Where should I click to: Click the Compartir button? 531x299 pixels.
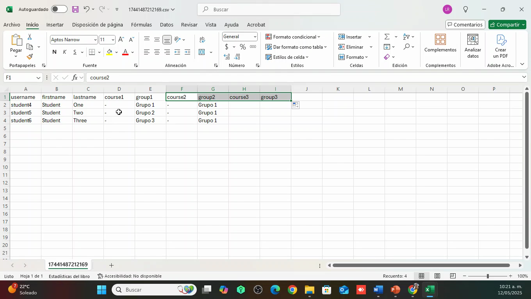[x=507, y=25]
